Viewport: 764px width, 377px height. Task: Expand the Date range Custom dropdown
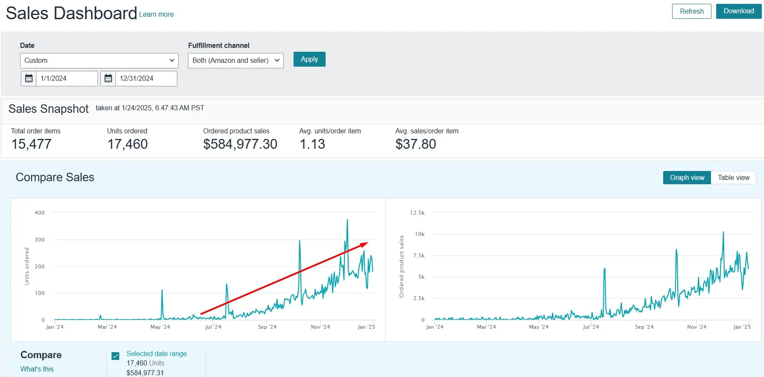pyautogui.click(x=99, y=61)
